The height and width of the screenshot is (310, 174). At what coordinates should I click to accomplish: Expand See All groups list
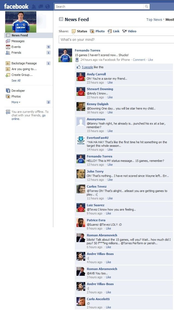(x=16, y=81)
